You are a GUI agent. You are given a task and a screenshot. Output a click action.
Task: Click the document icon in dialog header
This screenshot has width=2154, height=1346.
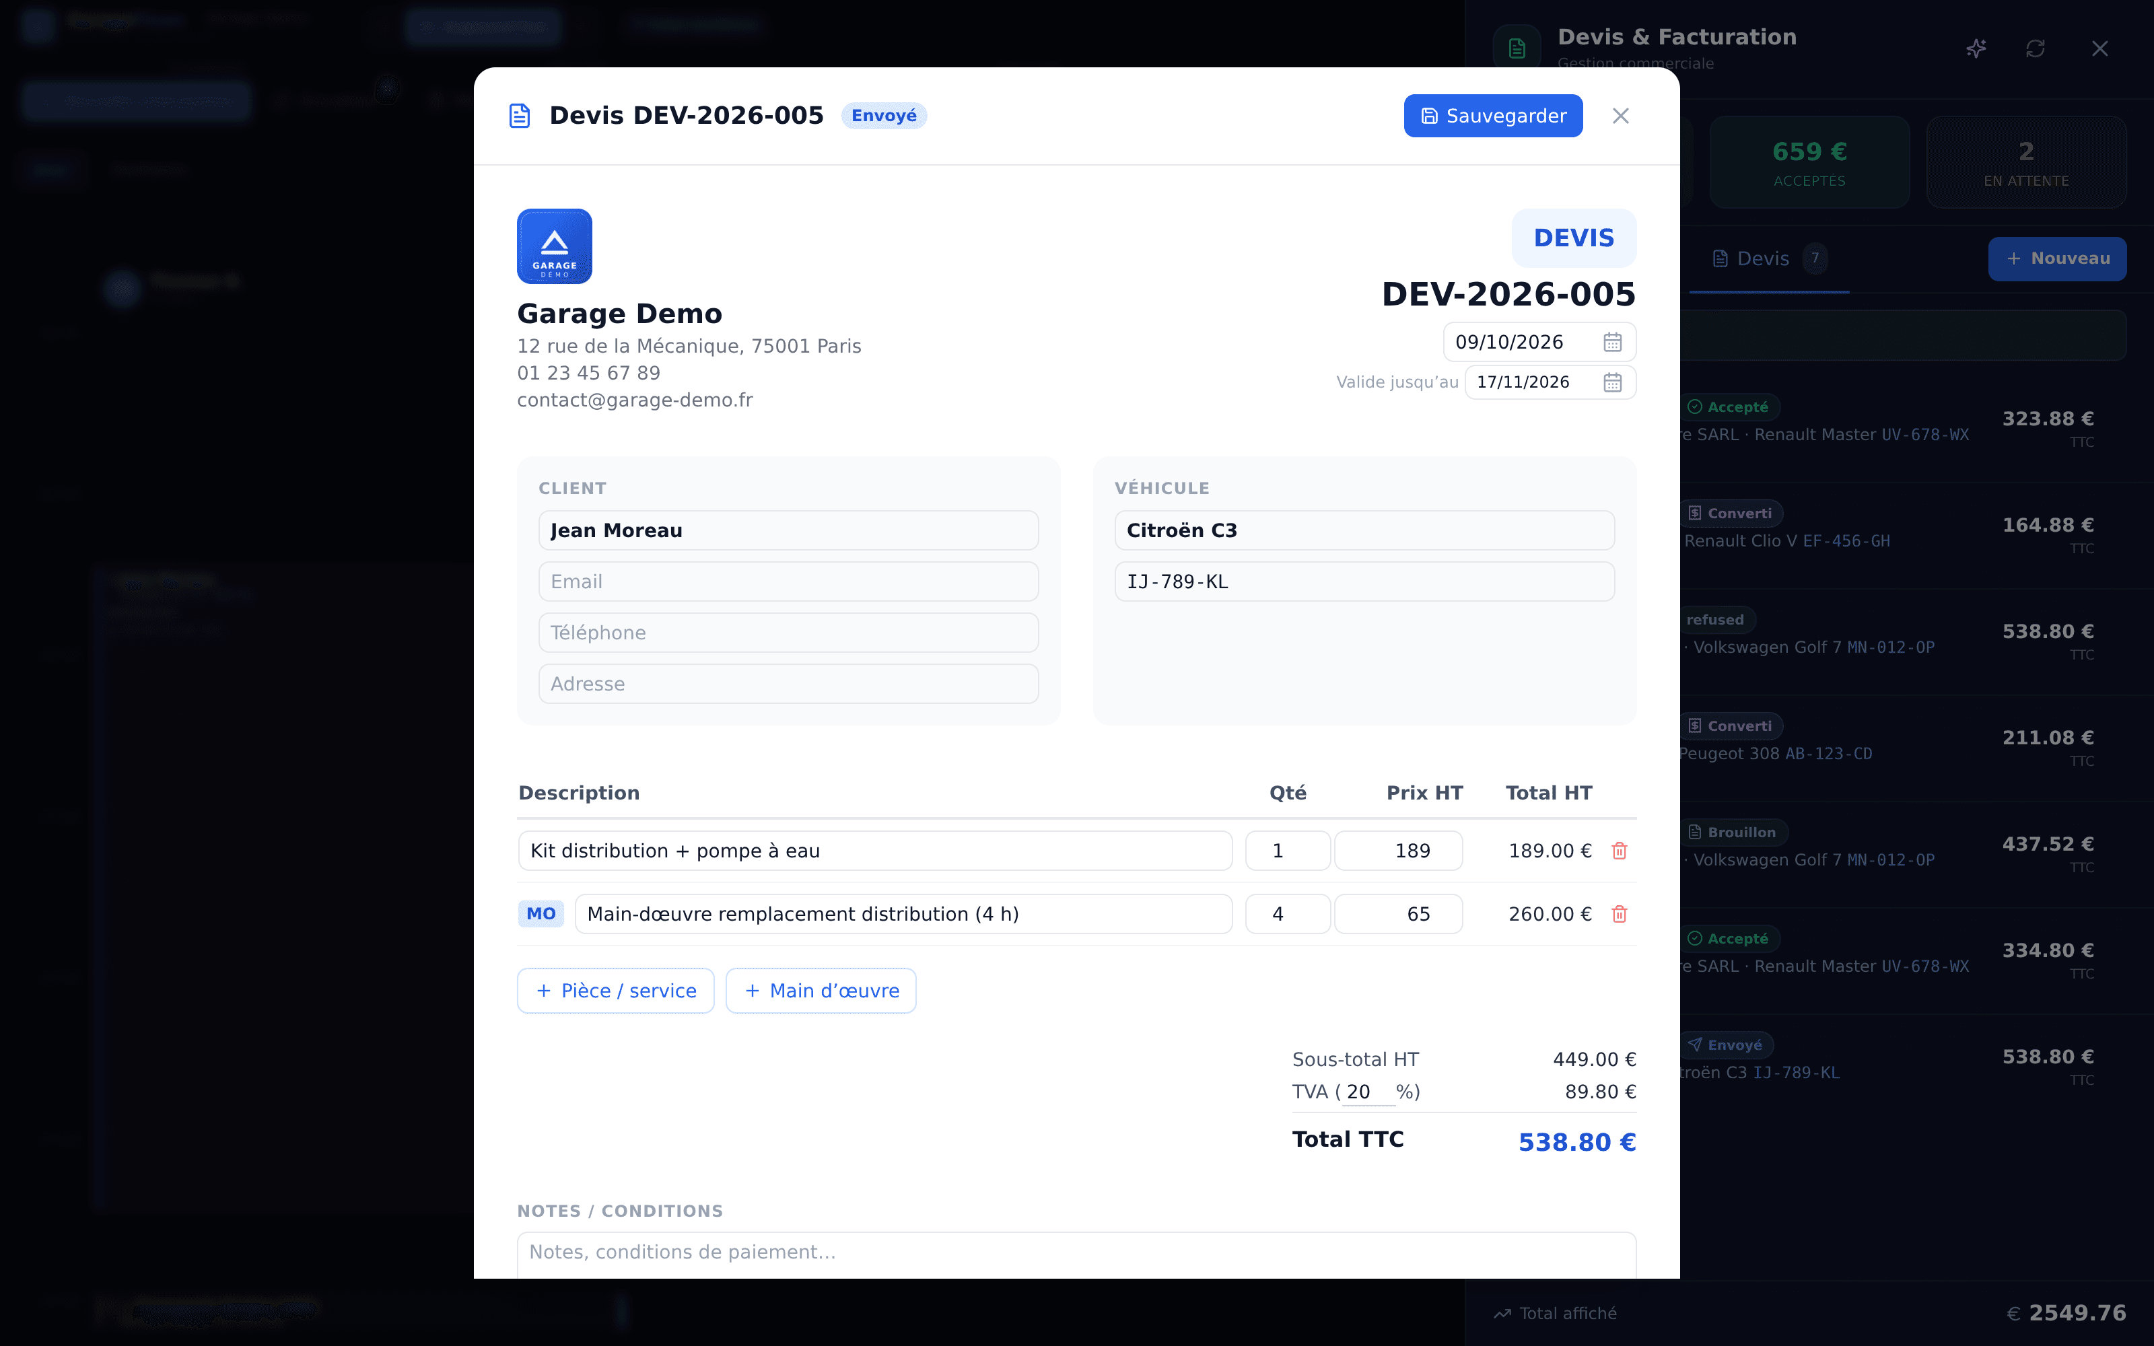click(x=520, y=116)
